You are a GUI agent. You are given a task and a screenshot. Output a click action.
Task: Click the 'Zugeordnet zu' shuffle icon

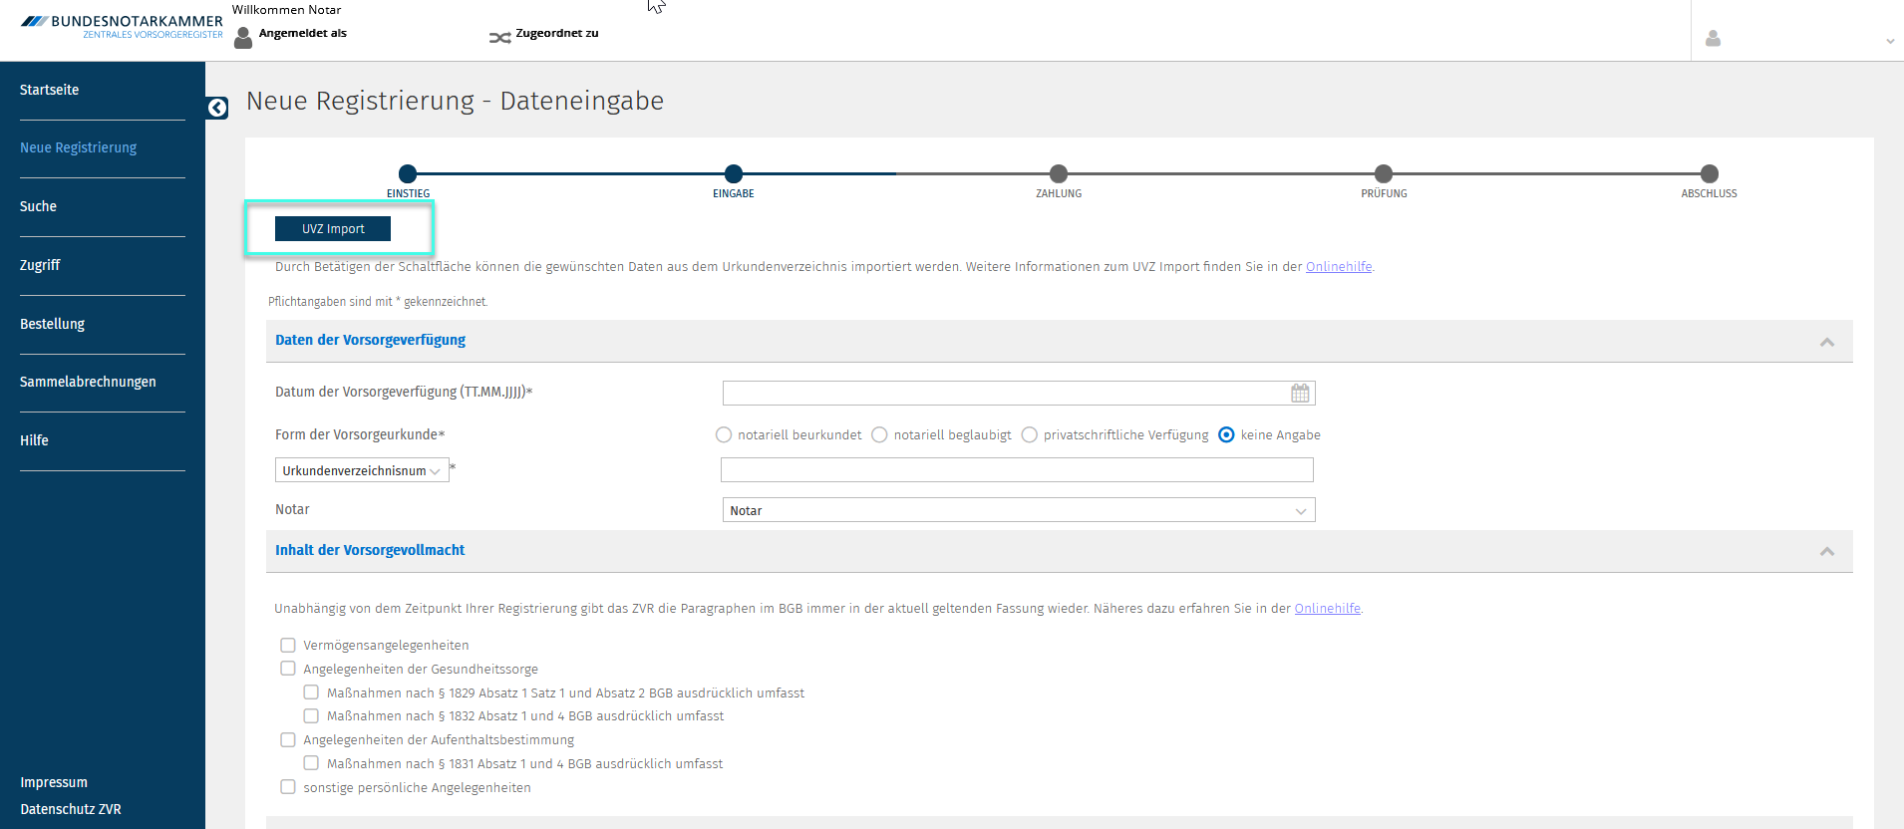(x=499, y=38)
